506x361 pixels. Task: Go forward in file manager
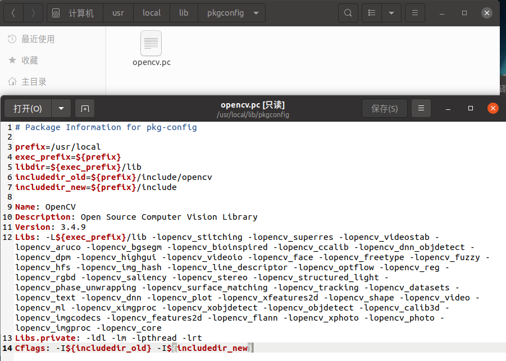[x=33, y=13]
